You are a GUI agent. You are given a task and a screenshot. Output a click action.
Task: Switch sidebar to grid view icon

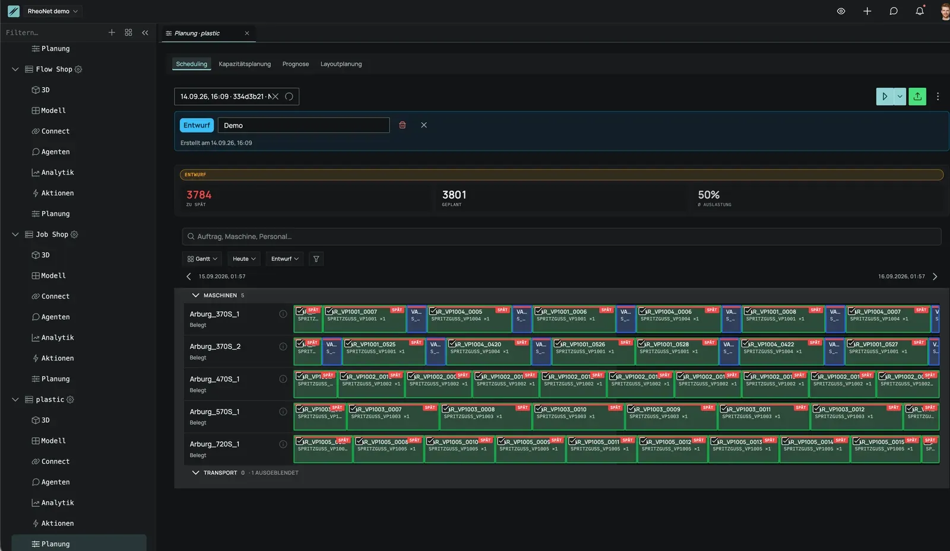tap(128, 33)
